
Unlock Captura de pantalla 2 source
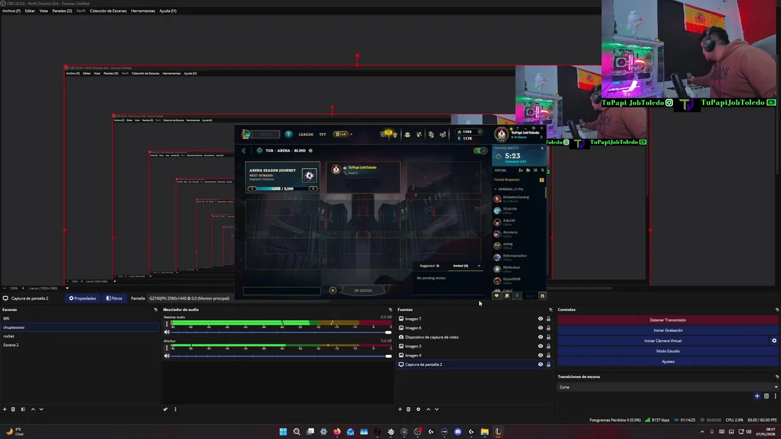click(548, 365)
